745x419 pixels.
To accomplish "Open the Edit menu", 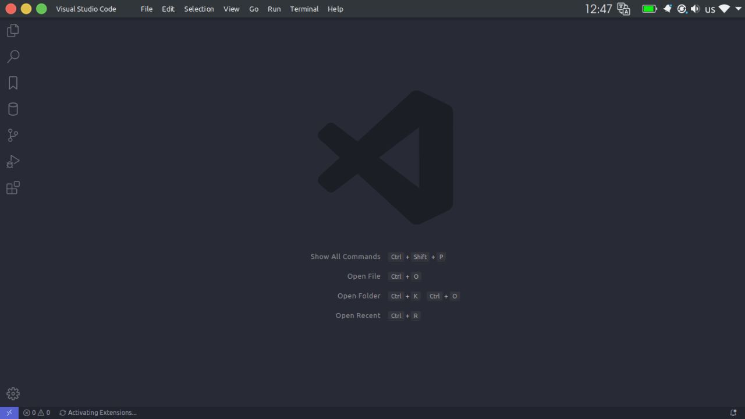I will tap(168, 9).
